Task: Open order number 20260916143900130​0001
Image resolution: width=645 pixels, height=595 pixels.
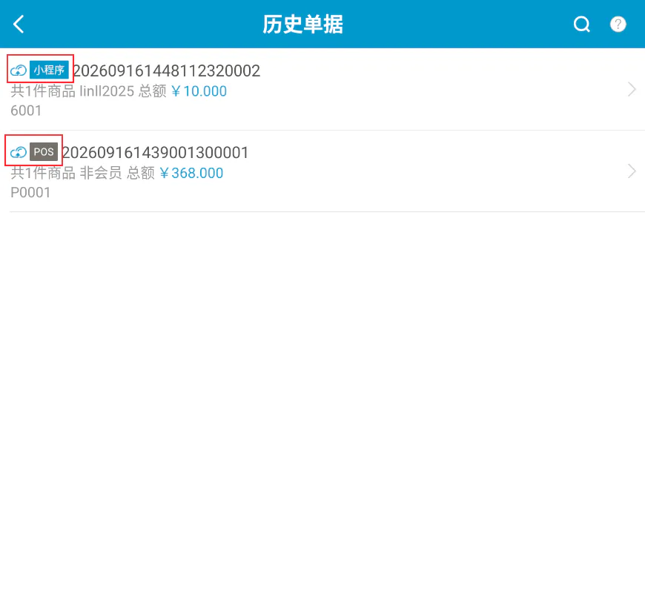Action: (156, 153)
